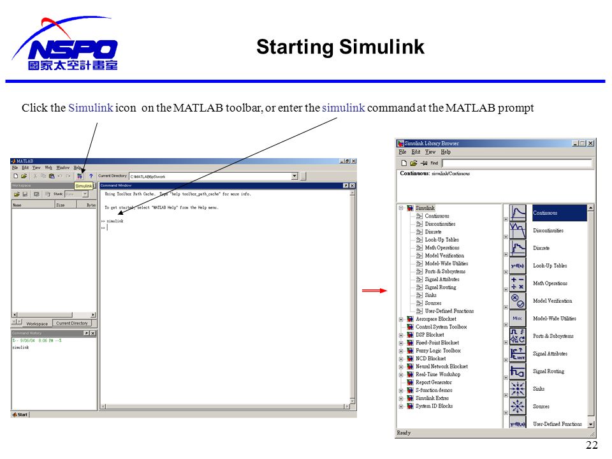This screenshot has height=459, width=612.
Task: Click the Paste icon in MATLAB toolbar
Action: pos(52,177)
